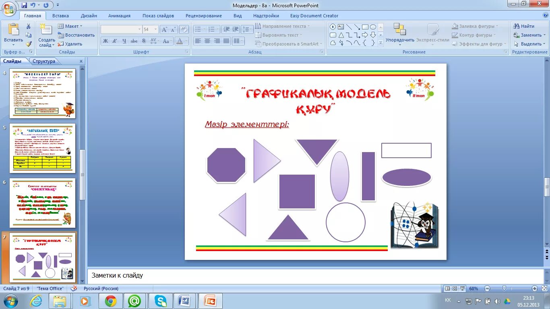Expand the shapes gallery more arrow
550x309 pixels.
pos(380,43)
